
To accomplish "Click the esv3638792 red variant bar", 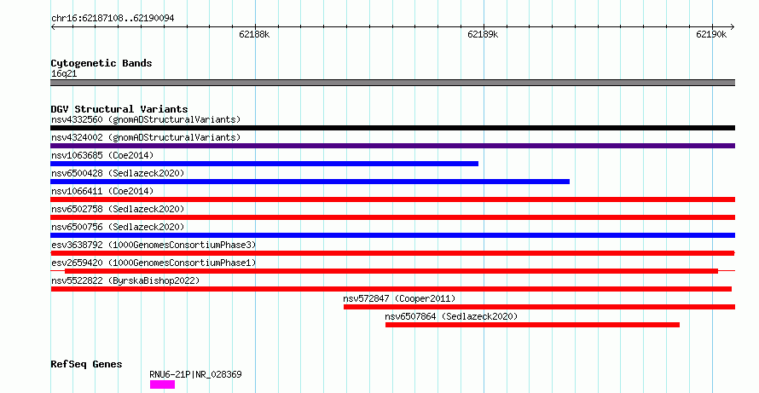I will [x=392, y=253].
